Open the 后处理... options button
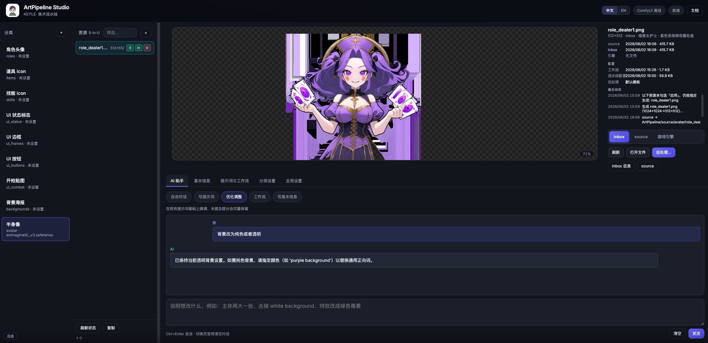This screenshot has width=708, height=343. click(664, 152)
